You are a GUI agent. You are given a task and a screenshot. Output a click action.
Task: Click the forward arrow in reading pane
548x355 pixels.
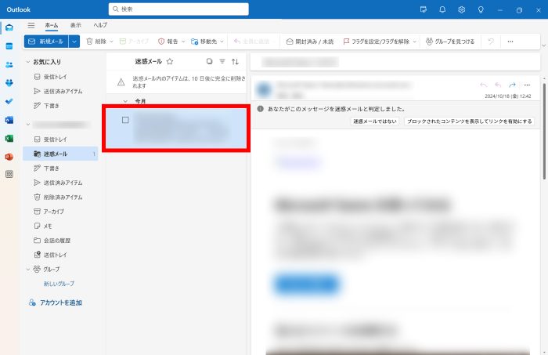[x=512, y=85]
